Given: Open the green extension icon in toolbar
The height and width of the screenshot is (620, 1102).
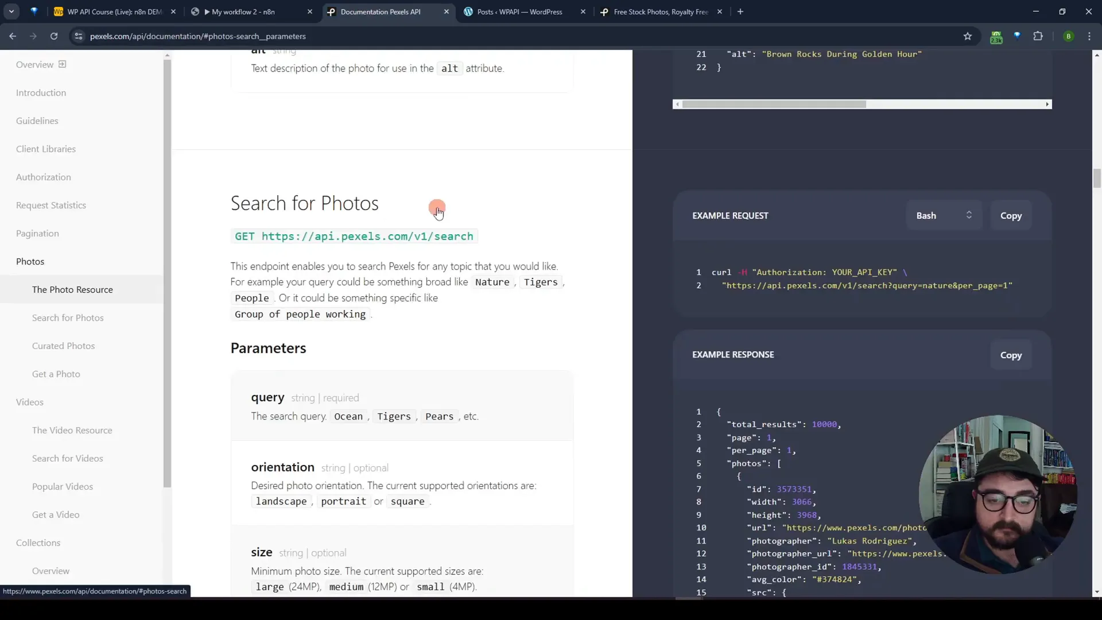Looking at the screenshot, I should 996,37.
